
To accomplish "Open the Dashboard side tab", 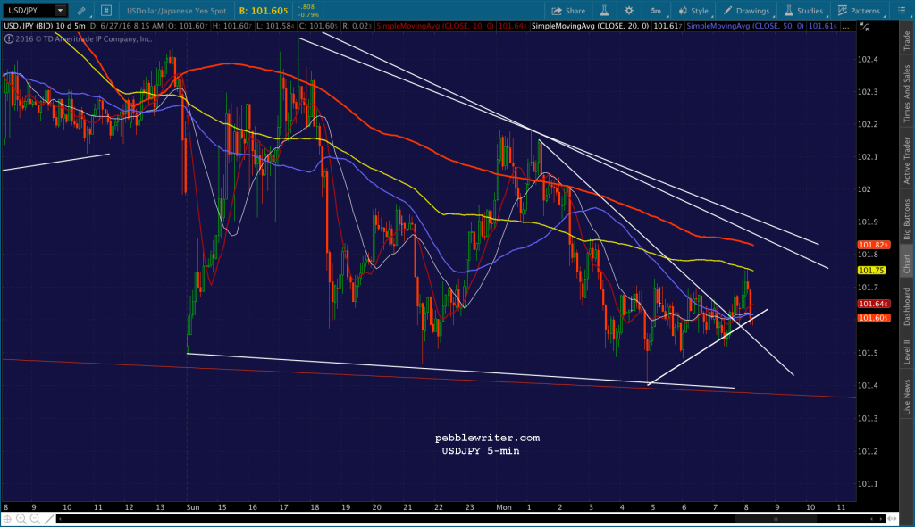I will coord(907,306).
